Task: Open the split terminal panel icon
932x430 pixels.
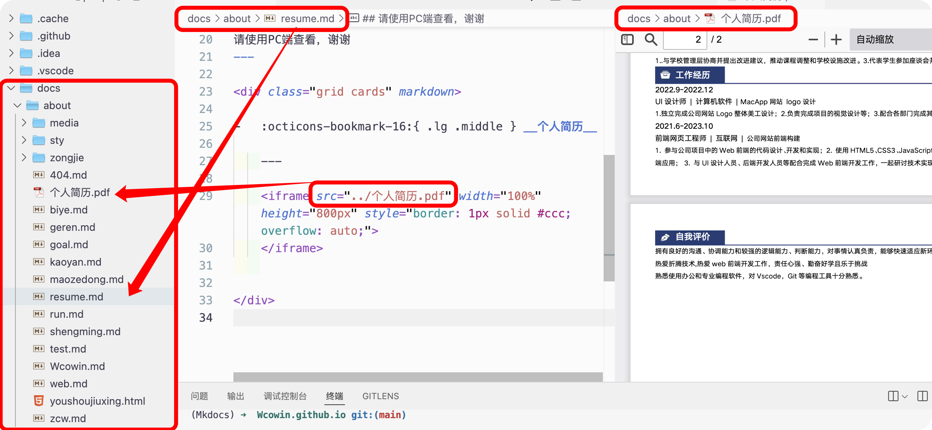Action: tap(893, 396)
